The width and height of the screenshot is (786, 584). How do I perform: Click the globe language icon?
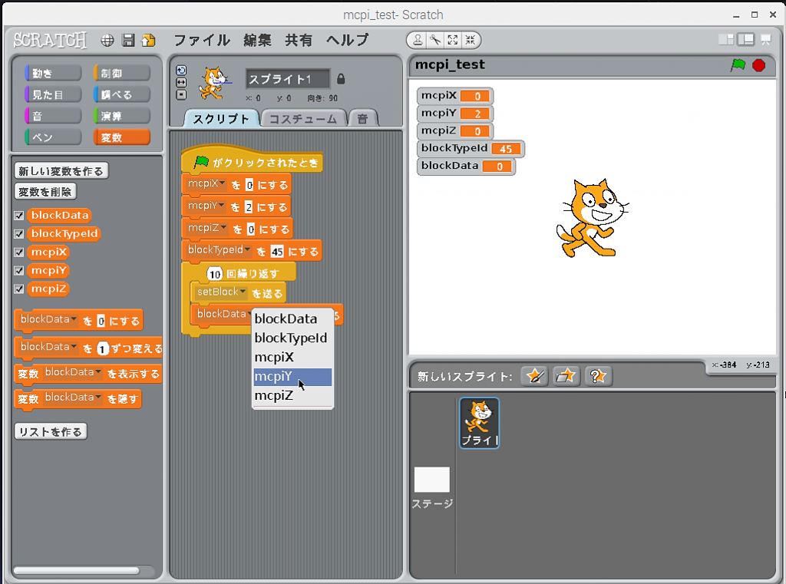[107, 41]
